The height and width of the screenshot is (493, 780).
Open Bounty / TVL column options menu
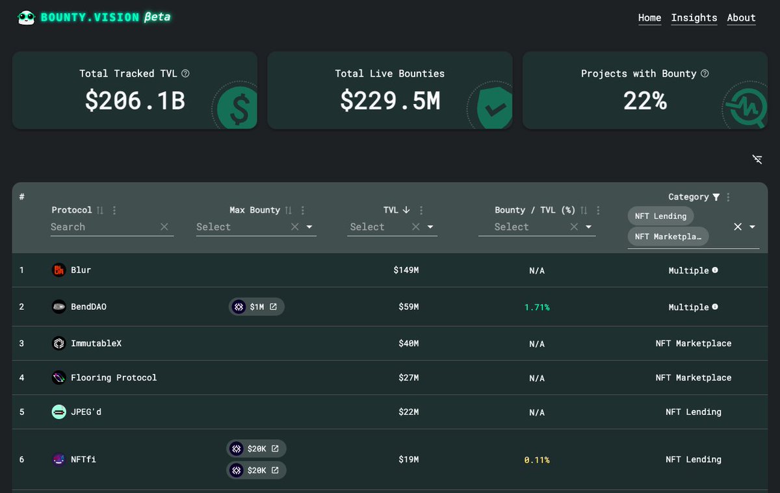click(x=598, y=210)
